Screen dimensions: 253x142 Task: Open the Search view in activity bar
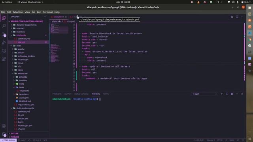coord(4,26)
